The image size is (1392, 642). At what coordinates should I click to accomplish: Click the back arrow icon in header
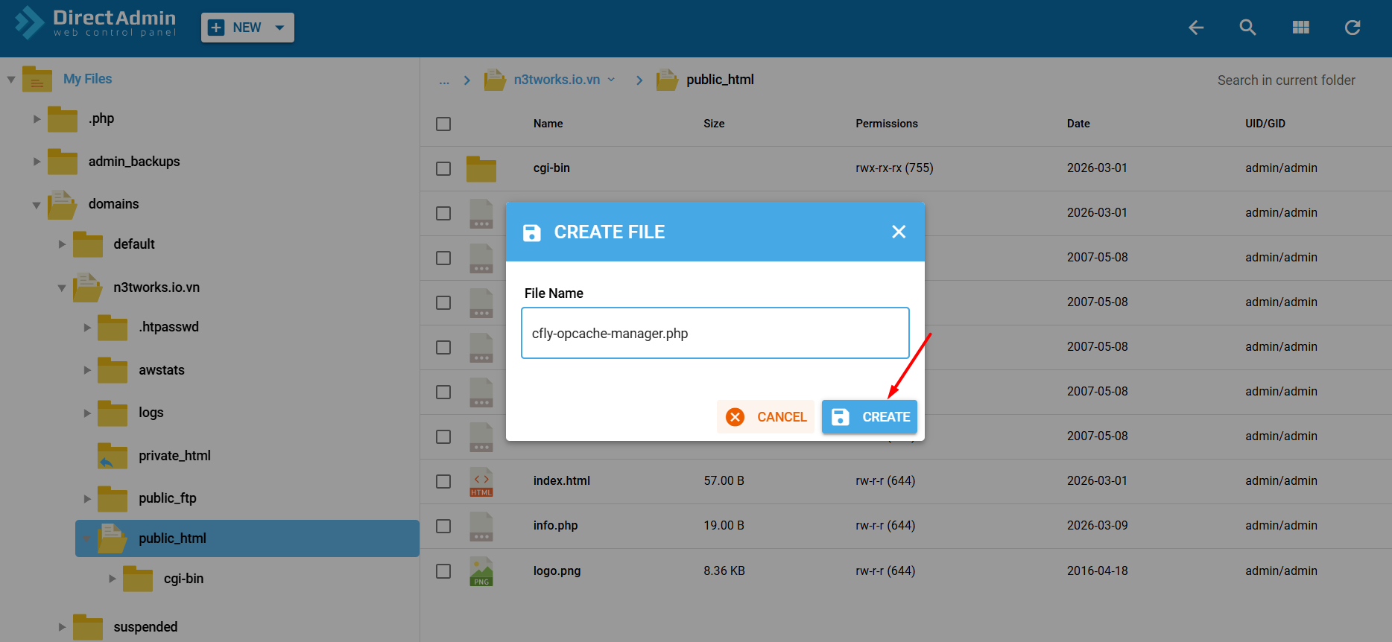(1196, 28)
